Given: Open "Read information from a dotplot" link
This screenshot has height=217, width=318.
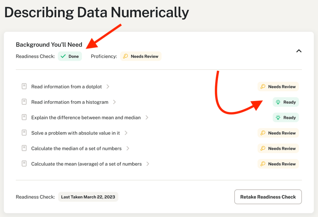Looking at the screenshot, I should [66, 87].
